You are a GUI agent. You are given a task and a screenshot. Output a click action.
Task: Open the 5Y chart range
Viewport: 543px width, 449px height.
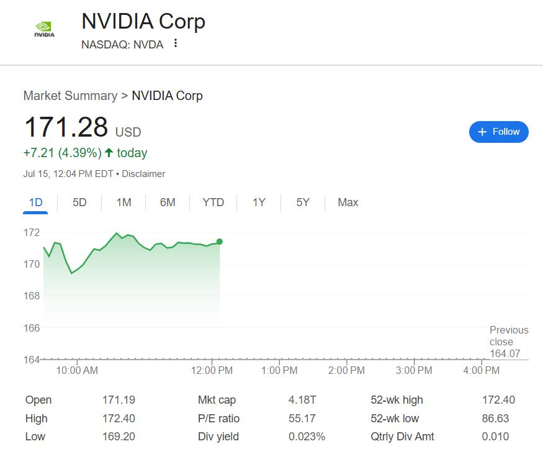point(303,202)
